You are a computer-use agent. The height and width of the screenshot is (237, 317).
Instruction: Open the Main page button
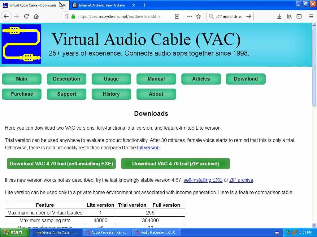click(x=22, y=79)
